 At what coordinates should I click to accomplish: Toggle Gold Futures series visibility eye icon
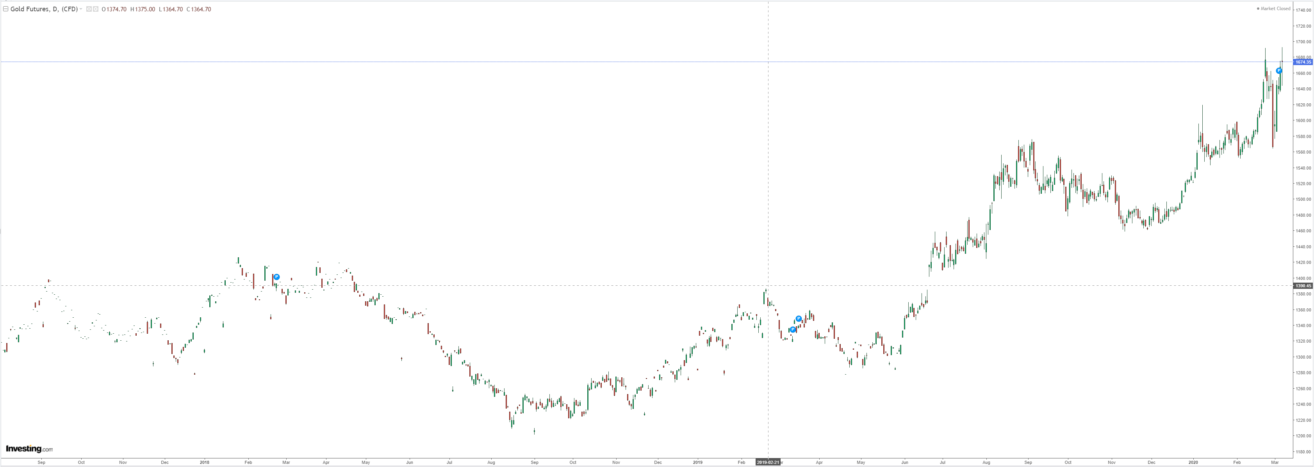89,9
